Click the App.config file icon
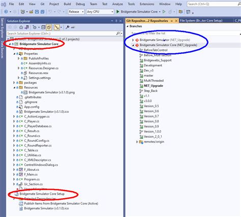This screenshot has width=241, height=217. click(x=21, y=107)
